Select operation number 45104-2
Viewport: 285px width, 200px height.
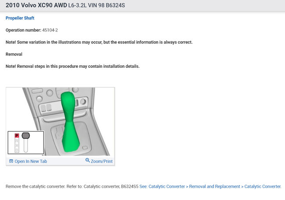[x=50, y=30]
